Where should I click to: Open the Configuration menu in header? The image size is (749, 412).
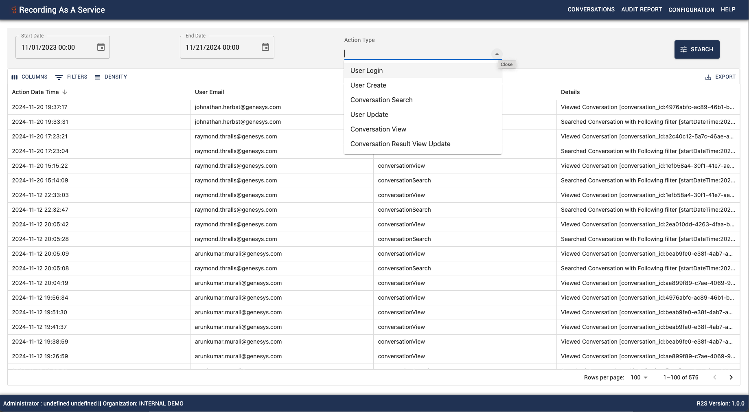[x=691, y=9]
